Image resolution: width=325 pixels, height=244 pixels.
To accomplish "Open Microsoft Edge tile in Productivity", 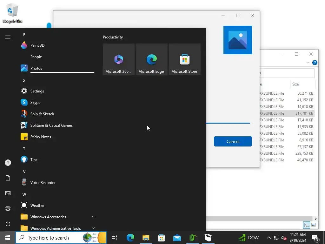I will 151,59.
